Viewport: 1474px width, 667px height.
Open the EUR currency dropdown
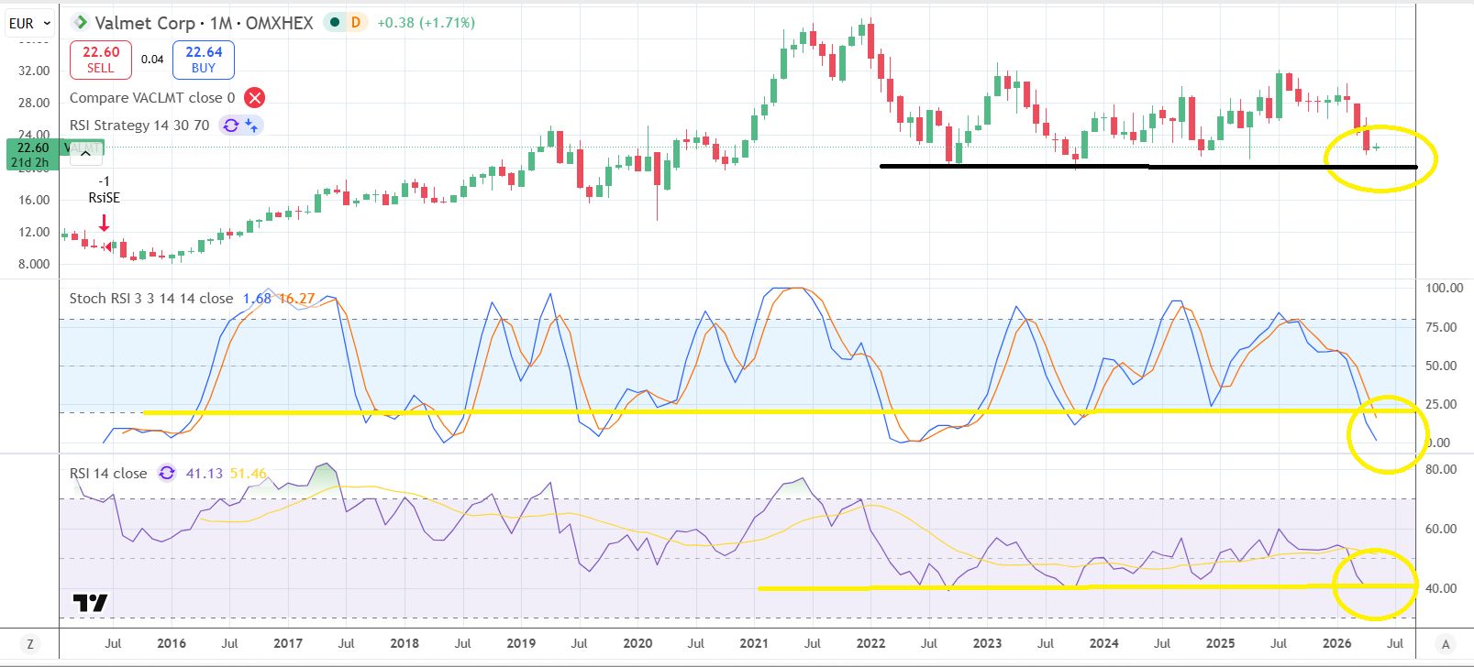[x=30, y=23]
